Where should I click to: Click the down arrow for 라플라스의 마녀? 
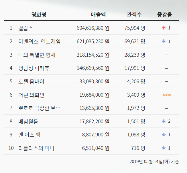coord(164,148)
